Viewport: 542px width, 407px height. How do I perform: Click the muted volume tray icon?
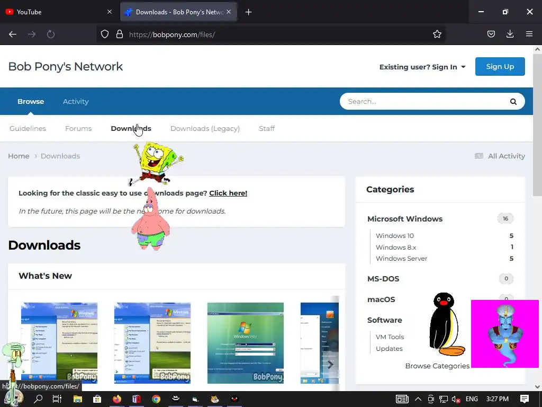coord(456,399)
